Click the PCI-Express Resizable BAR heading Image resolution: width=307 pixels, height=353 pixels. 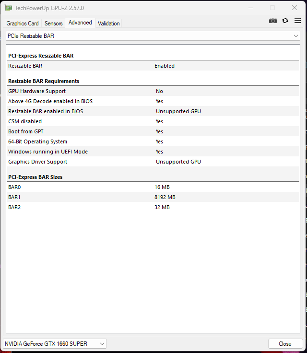(41, 56)
